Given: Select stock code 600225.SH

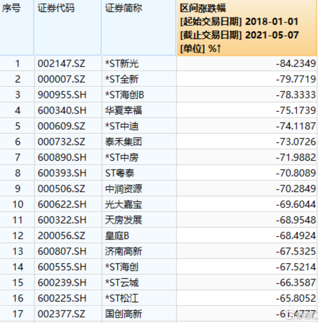Looking at the screenshot, I should tap(62, 298).
